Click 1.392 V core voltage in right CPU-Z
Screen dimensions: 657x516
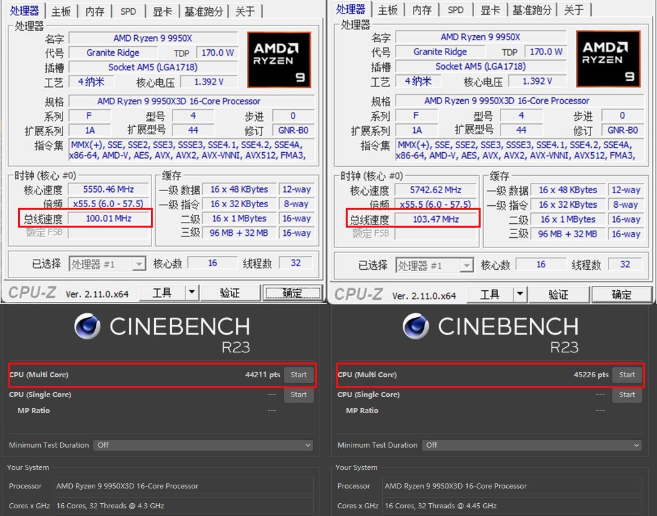pyautogui.click(x=537, y=81)
